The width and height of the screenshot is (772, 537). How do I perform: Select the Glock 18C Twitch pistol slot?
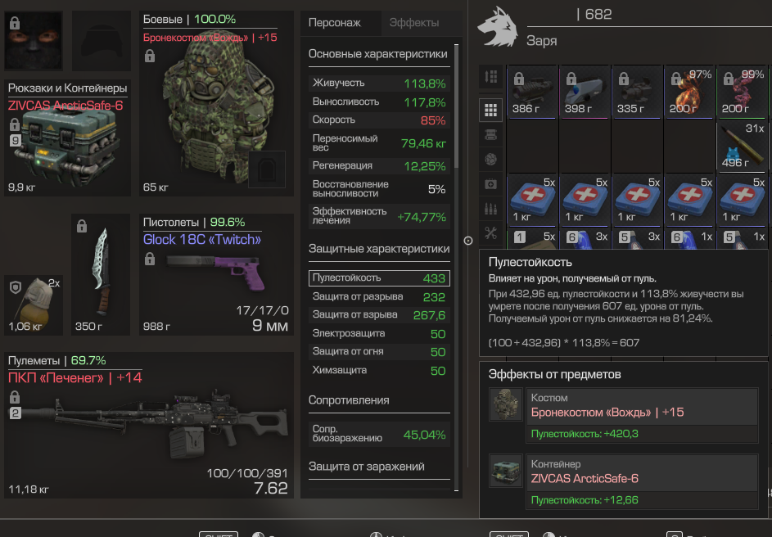(x=216, y=274)
